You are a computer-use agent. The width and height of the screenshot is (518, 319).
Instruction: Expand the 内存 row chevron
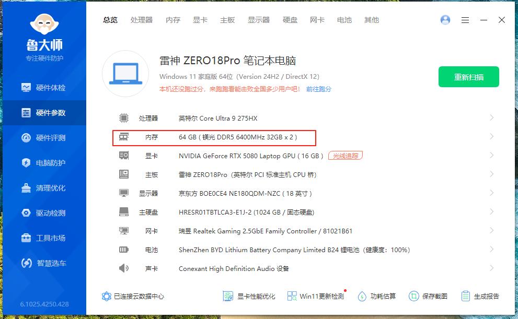click(492, 137)
